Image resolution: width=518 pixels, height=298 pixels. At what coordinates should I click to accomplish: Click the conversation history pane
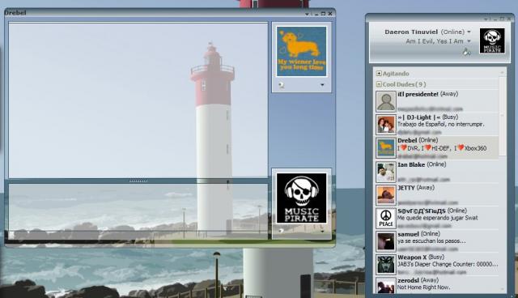coord(138,100)
